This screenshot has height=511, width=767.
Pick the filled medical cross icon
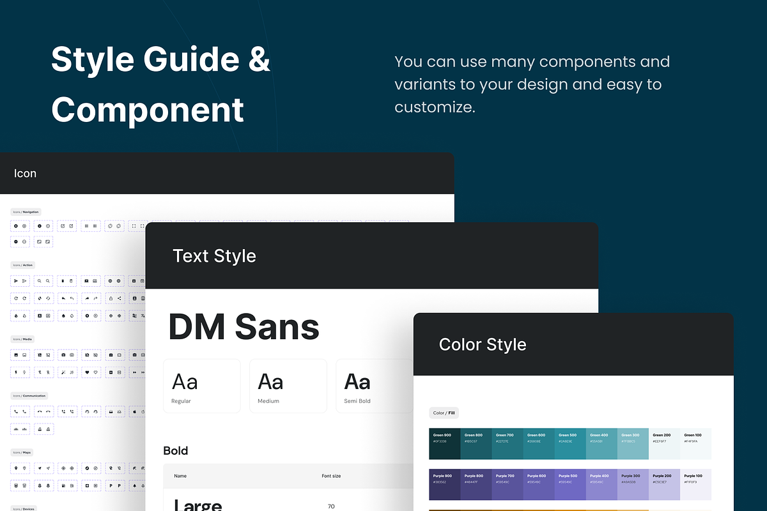point(87,485)
